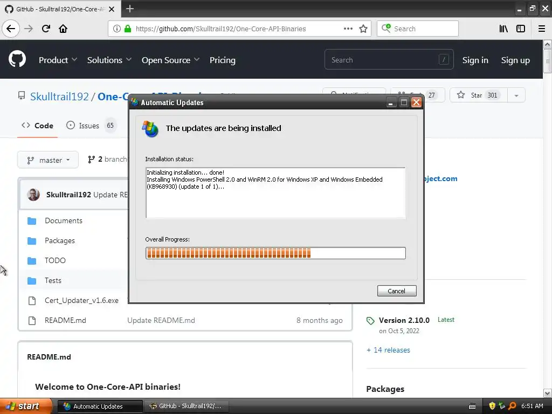The height and width of the screenshot is (414, 552).
Task: Open the Firefox home page
Action: (x=63, y=29)
